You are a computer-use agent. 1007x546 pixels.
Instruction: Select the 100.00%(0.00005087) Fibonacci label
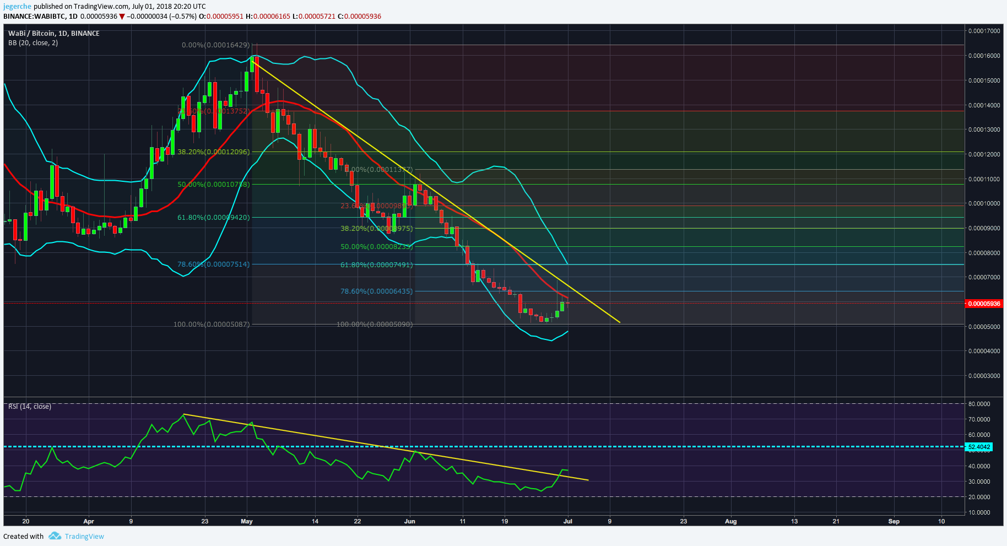(x=212, y=325)
